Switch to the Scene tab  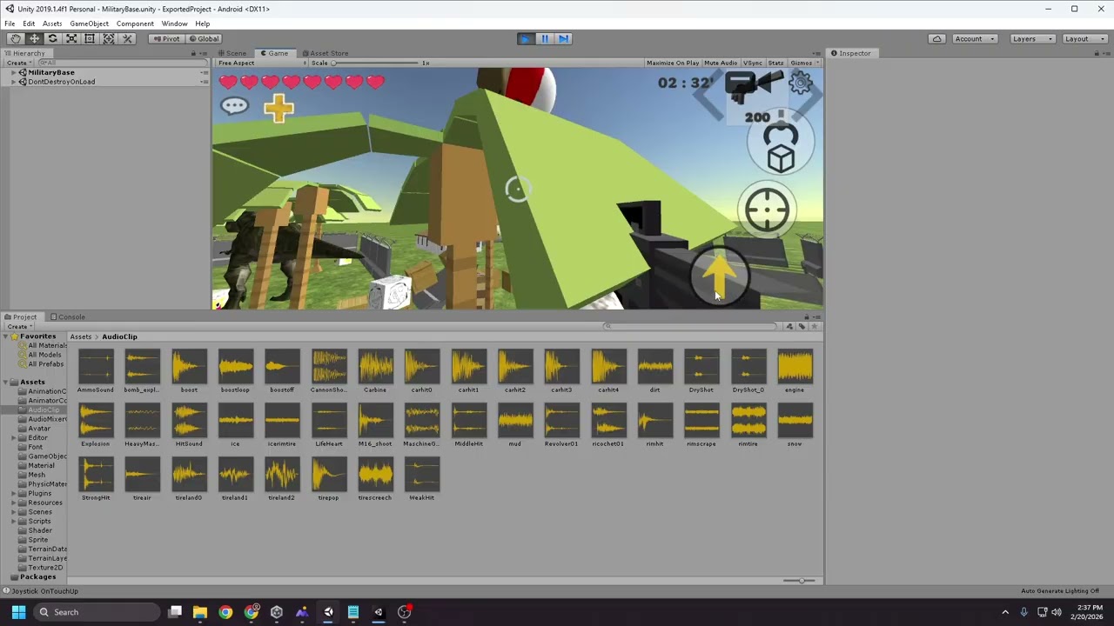click(x=232, y=54)
